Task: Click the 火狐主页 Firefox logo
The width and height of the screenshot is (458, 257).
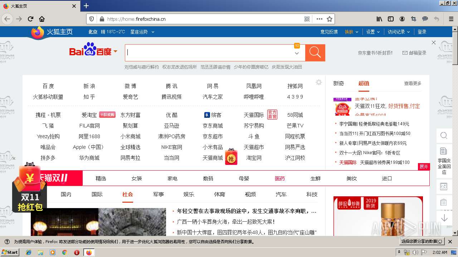Action: (52, 32)
